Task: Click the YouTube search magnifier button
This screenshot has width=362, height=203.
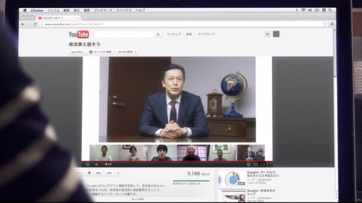Action: 158,35
